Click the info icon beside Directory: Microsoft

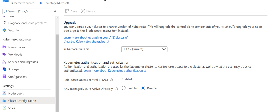pos(41,3)
